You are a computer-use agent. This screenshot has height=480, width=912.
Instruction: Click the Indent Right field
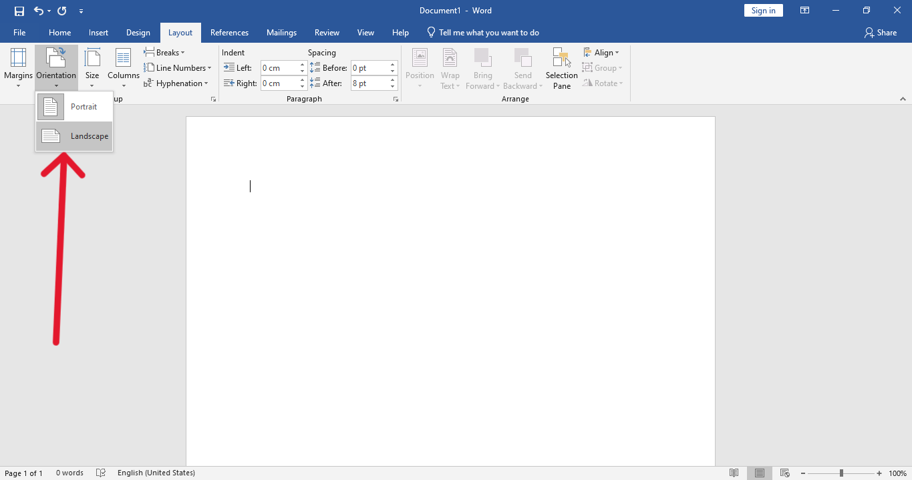pos(279,83)
